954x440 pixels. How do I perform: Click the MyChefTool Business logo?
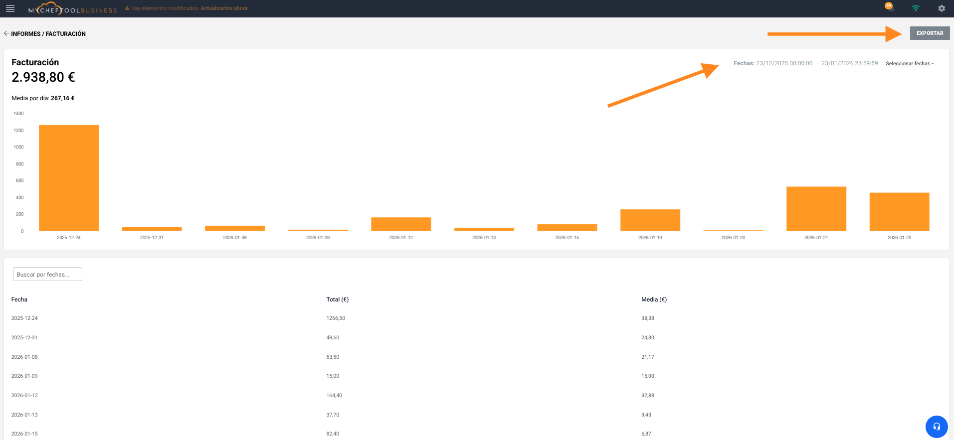[72, 8]
